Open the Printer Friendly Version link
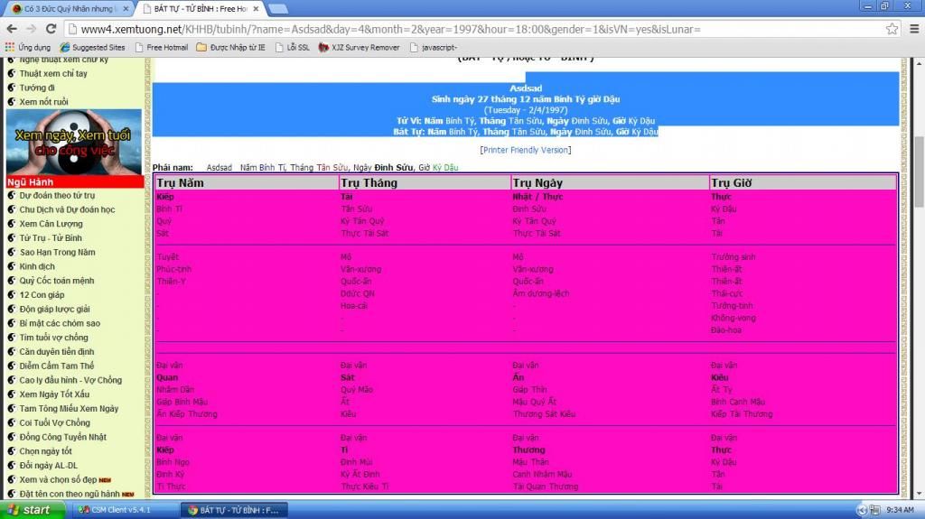The width and height of the screenshot is (925, 519). [x=526, y=150]
